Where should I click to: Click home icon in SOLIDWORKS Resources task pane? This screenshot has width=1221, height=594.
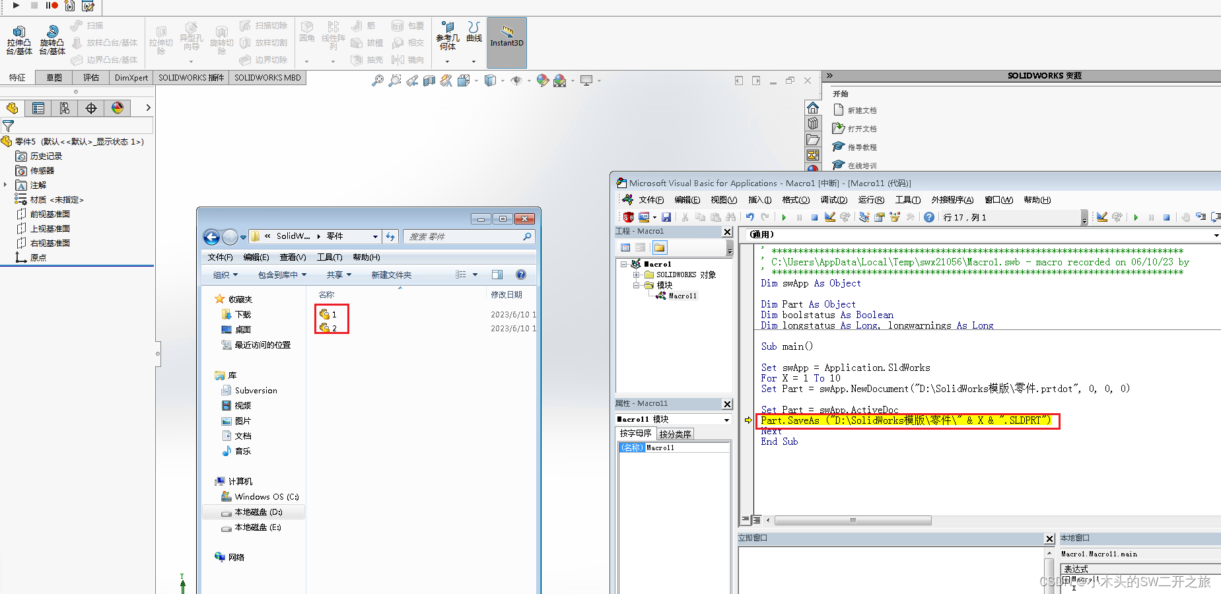click(813, 108)
